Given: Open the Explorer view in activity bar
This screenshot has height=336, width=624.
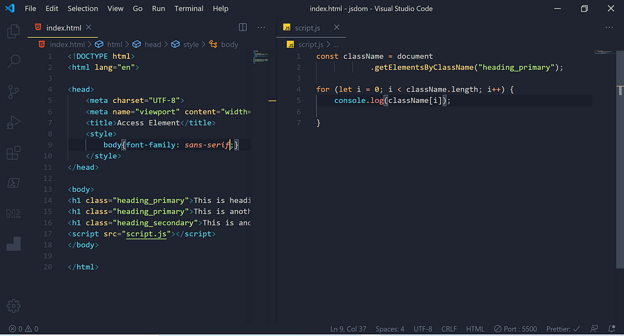Looking at the screenshot, I should click(13, 31).
